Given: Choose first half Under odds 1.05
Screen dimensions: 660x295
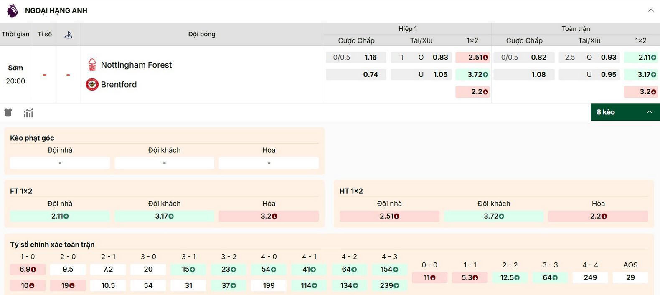Looking at the screenshot, I should (x=440, y=75).
